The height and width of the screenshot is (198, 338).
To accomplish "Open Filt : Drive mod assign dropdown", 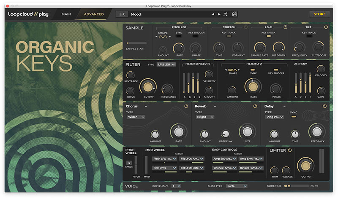I will click(x=164, y=168).
